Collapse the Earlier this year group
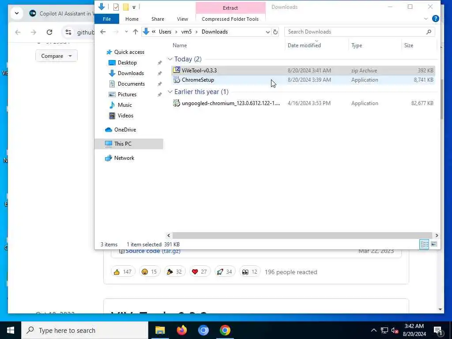Image resolution: width=452 pixels, height=339 pixels. [x=170, y=92]
